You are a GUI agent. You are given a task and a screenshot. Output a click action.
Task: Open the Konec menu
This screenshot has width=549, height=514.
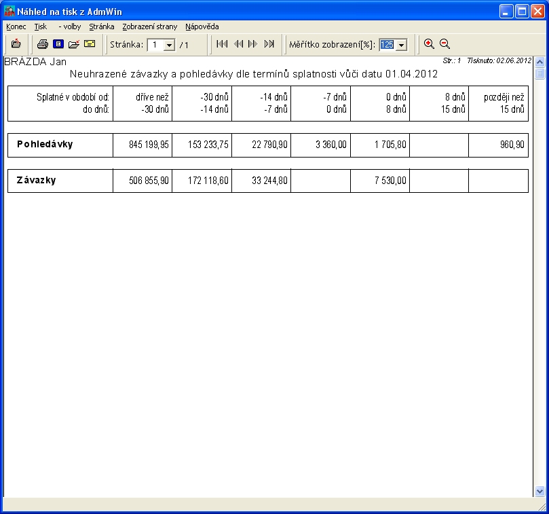16,26
